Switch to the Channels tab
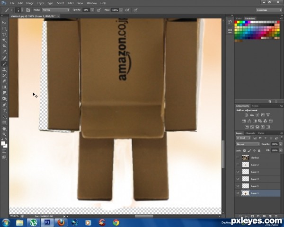This screenshot has height=227, width=284. [x=250, y=133]
